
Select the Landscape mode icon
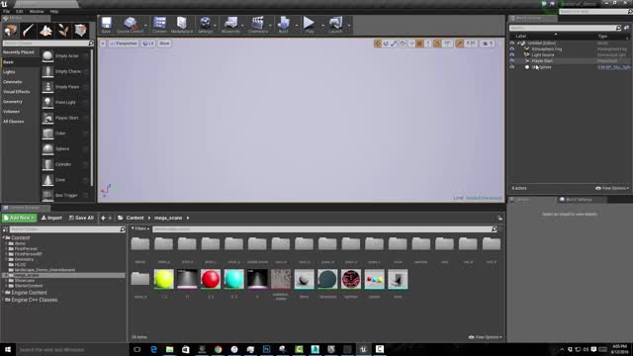[45, 31]
